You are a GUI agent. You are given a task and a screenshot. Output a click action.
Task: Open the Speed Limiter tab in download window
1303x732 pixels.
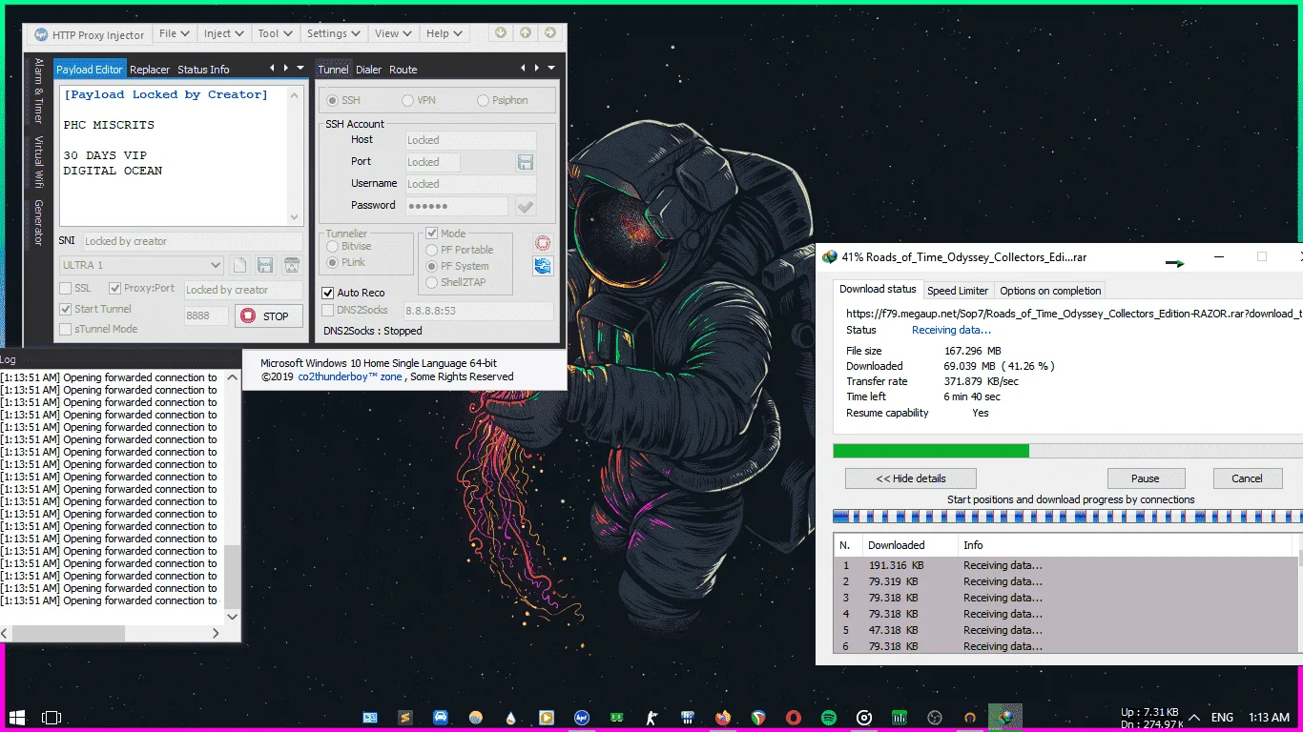click(x=958, y=291)
